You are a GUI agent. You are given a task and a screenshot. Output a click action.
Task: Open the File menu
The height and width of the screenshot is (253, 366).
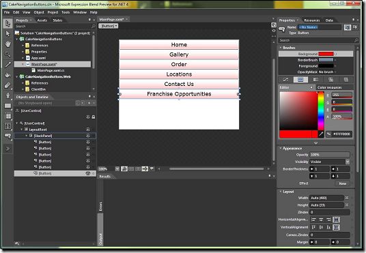pyautogui.click(x=7, y=12)
